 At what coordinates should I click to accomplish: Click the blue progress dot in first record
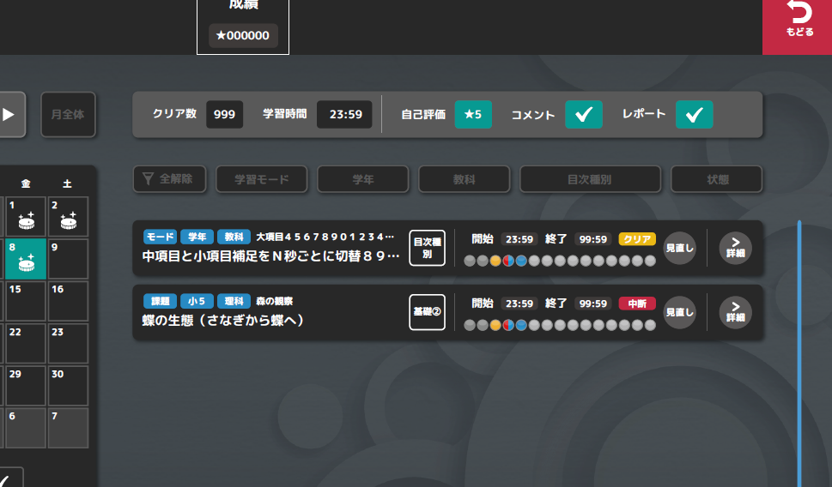[x=521, y=261]
